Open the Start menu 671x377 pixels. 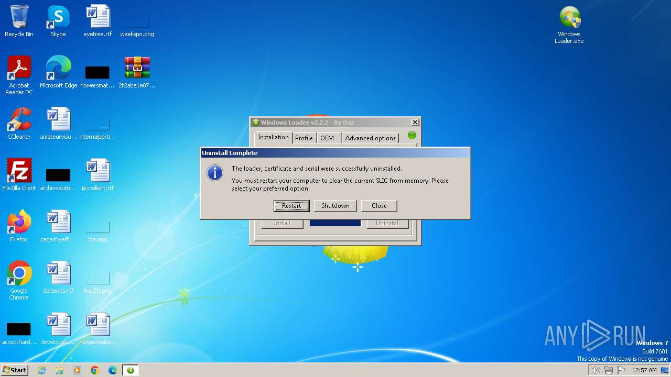[14, 370]
